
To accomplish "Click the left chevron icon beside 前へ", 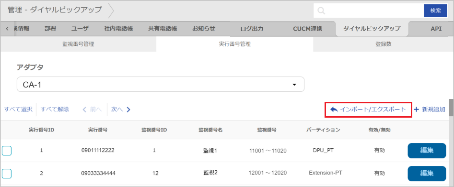I will 84,110.
